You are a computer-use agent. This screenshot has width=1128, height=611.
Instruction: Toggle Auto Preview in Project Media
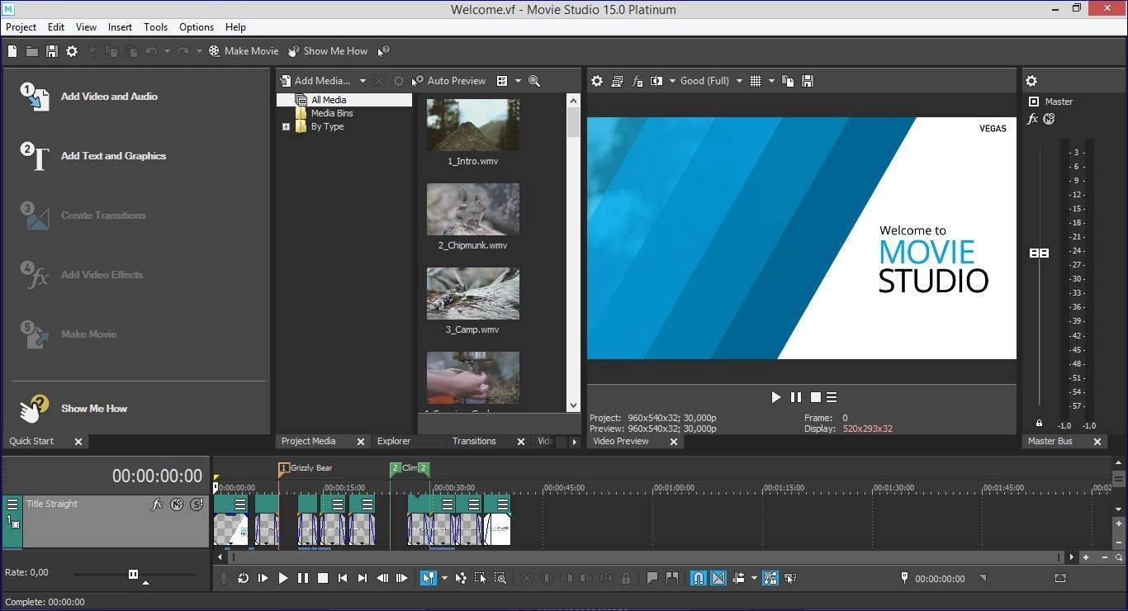pyautogui.click(x=450, y=81)
